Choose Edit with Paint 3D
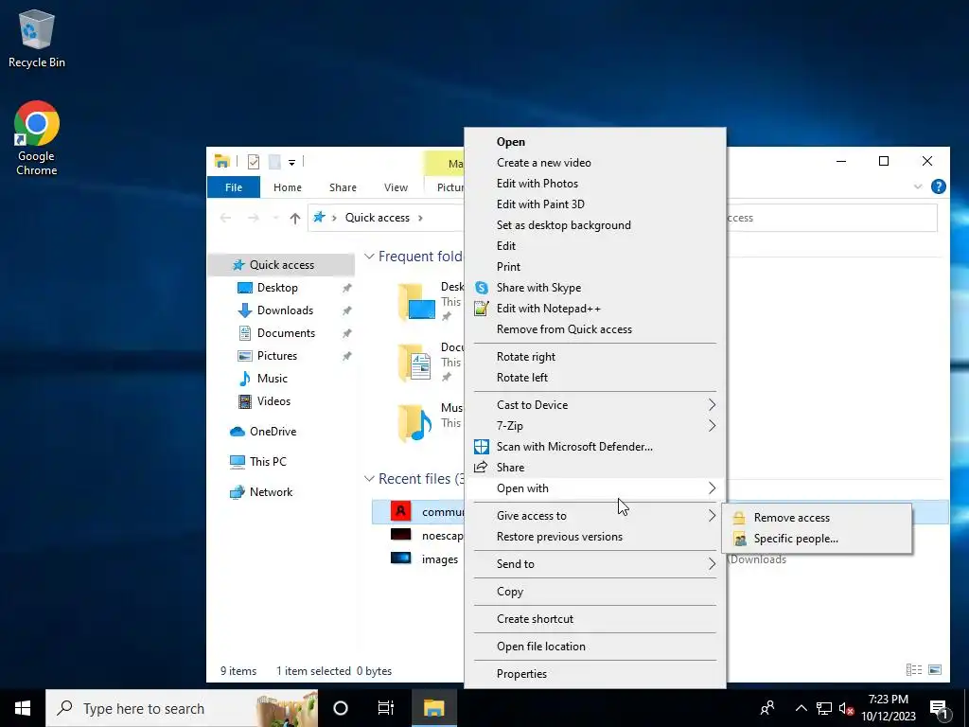The height and width of the screenshot is (727, 969). tap(540, 204)
